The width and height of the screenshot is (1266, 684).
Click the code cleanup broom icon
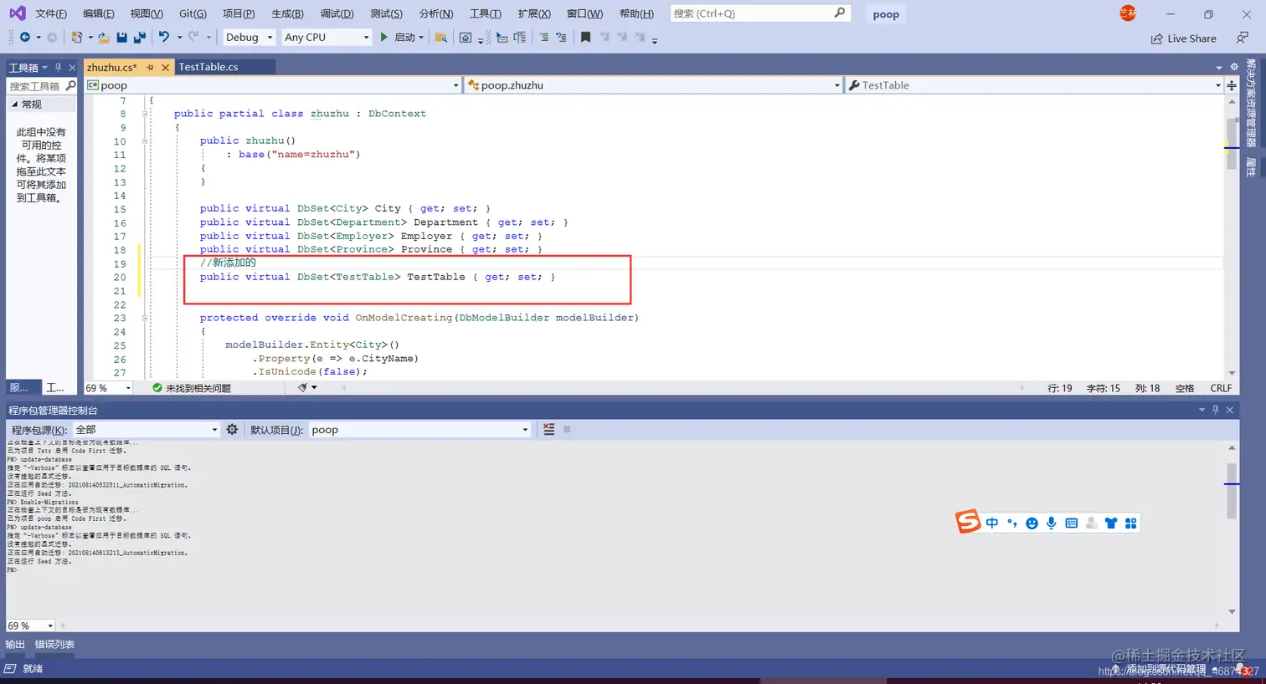tap(303, 387)
